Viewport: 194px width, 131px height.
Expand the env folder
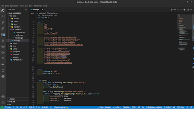click(x=10, y=24)
